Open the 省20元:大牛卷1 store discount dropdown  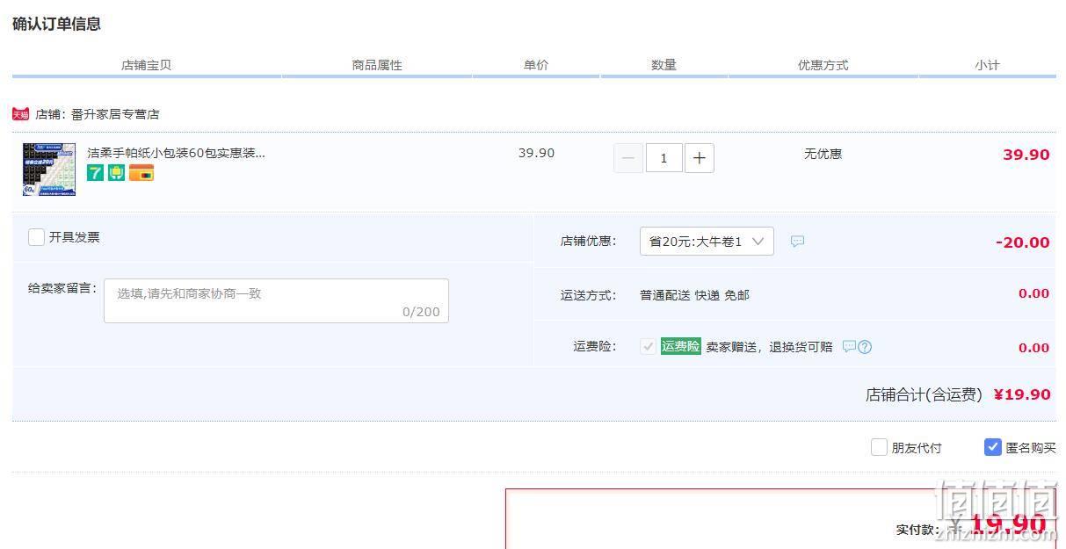coord(707,241)
